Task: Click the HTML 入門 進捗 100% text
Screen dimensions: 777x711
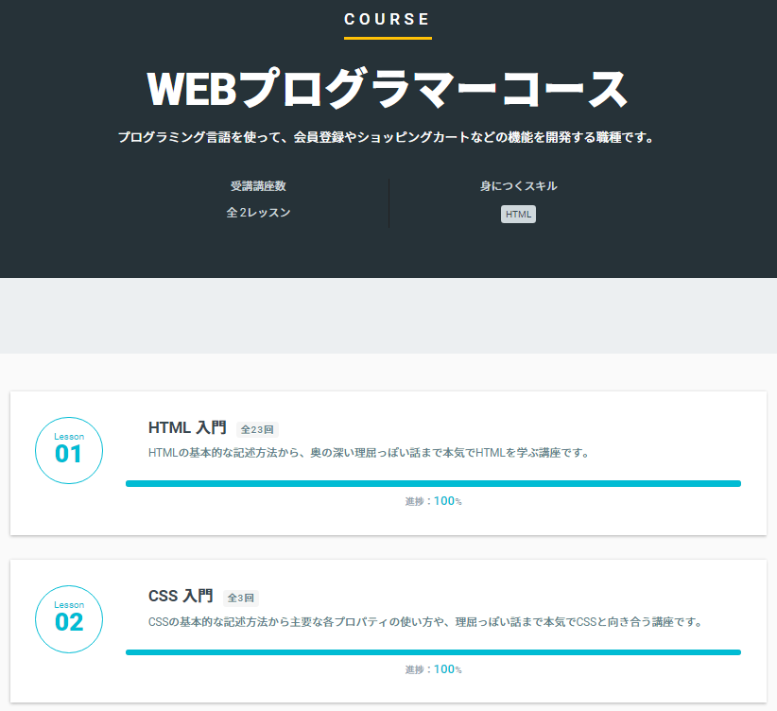Action: (x=433, y=501)
